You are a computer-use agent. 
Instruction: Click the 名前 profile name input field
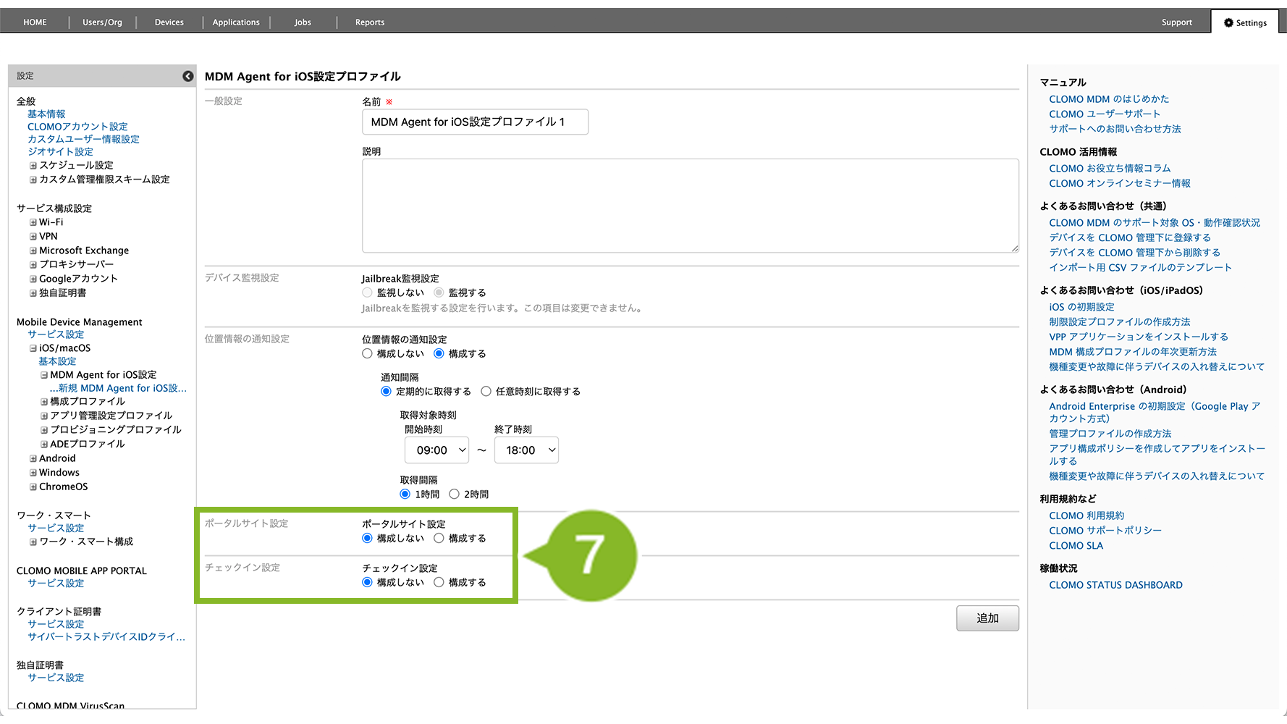tap(475, 122)
